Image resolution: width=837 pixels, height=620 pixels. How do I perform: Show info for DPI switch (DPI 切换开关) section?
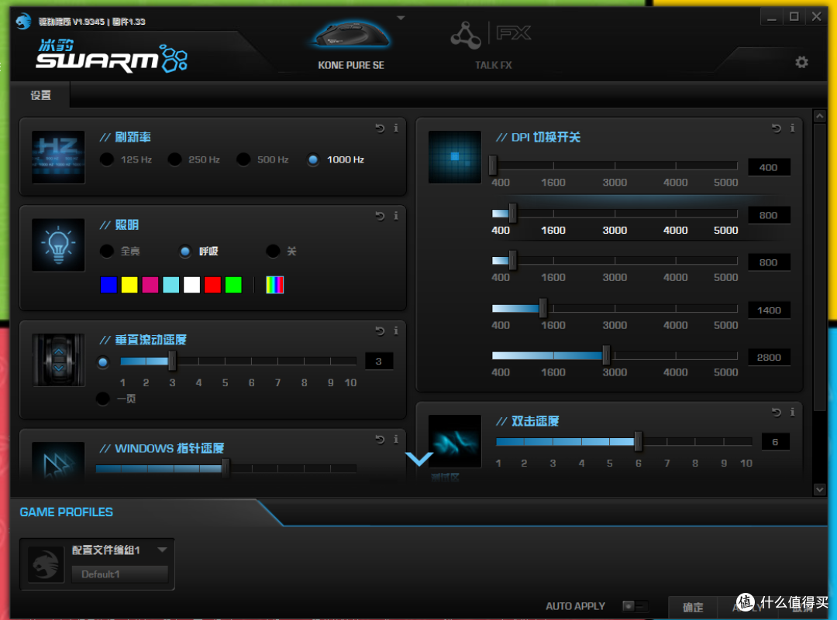(x=792, y=128)
